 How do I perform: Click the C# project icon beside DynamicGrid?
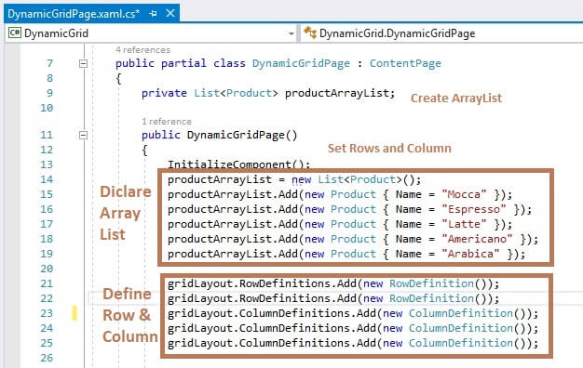[15, 33]
